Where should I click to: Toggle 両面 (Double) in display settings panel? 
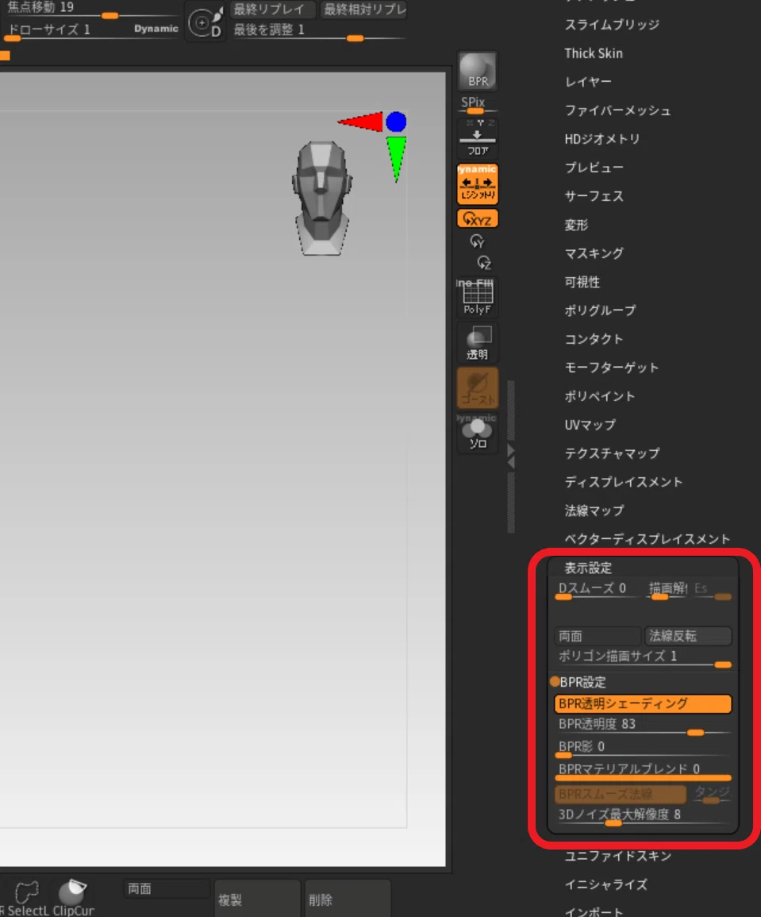point(597,636)
